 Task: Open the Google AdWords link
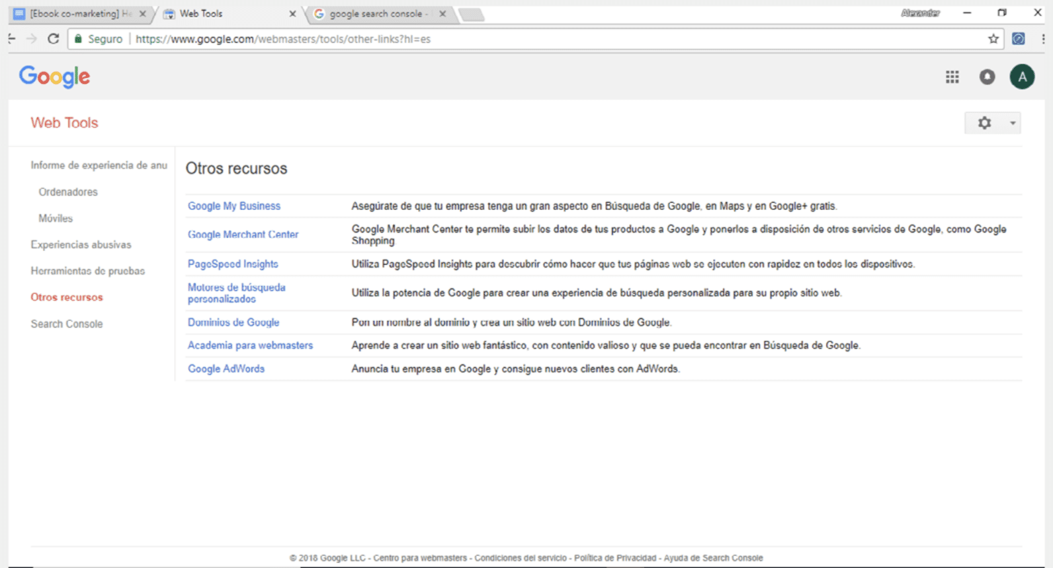pos(226,369)
